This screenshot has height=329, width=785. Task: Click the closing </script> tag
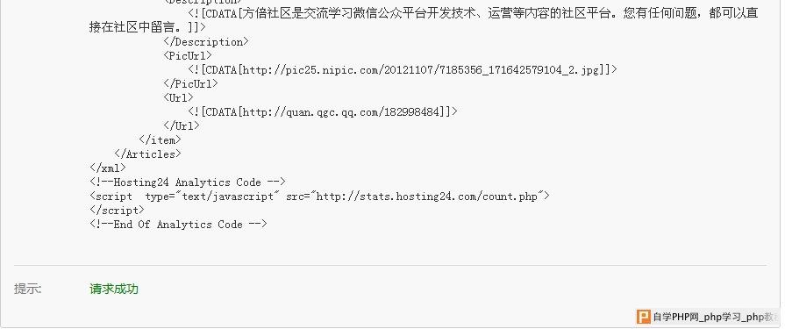click(x=118, y=211)
